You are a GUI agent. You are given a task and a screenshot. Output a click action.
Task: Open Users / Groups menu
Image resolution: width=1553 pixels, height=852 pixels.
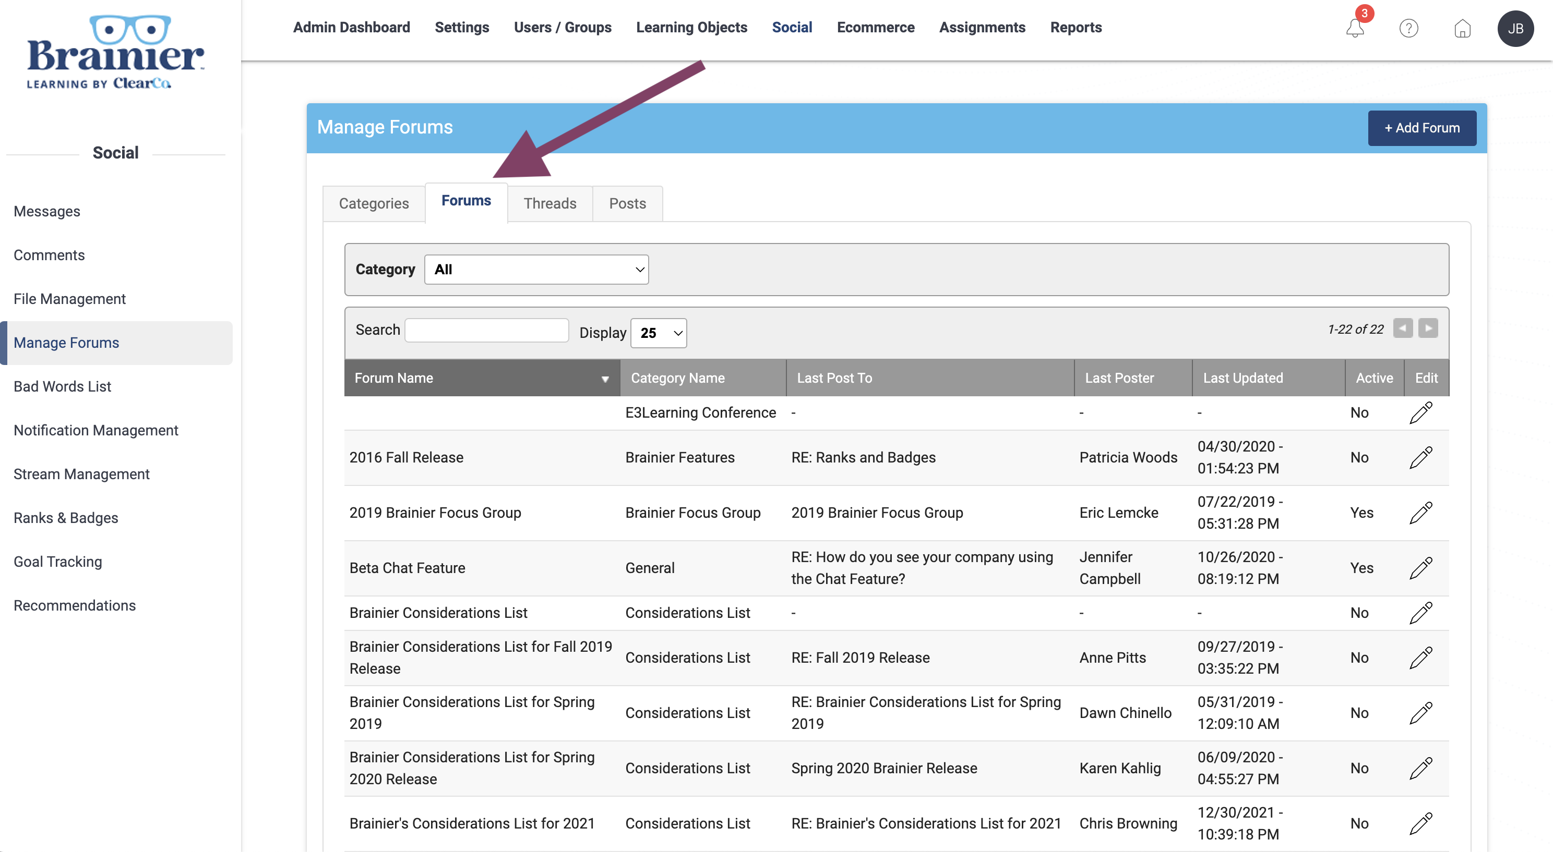[563, 28]
